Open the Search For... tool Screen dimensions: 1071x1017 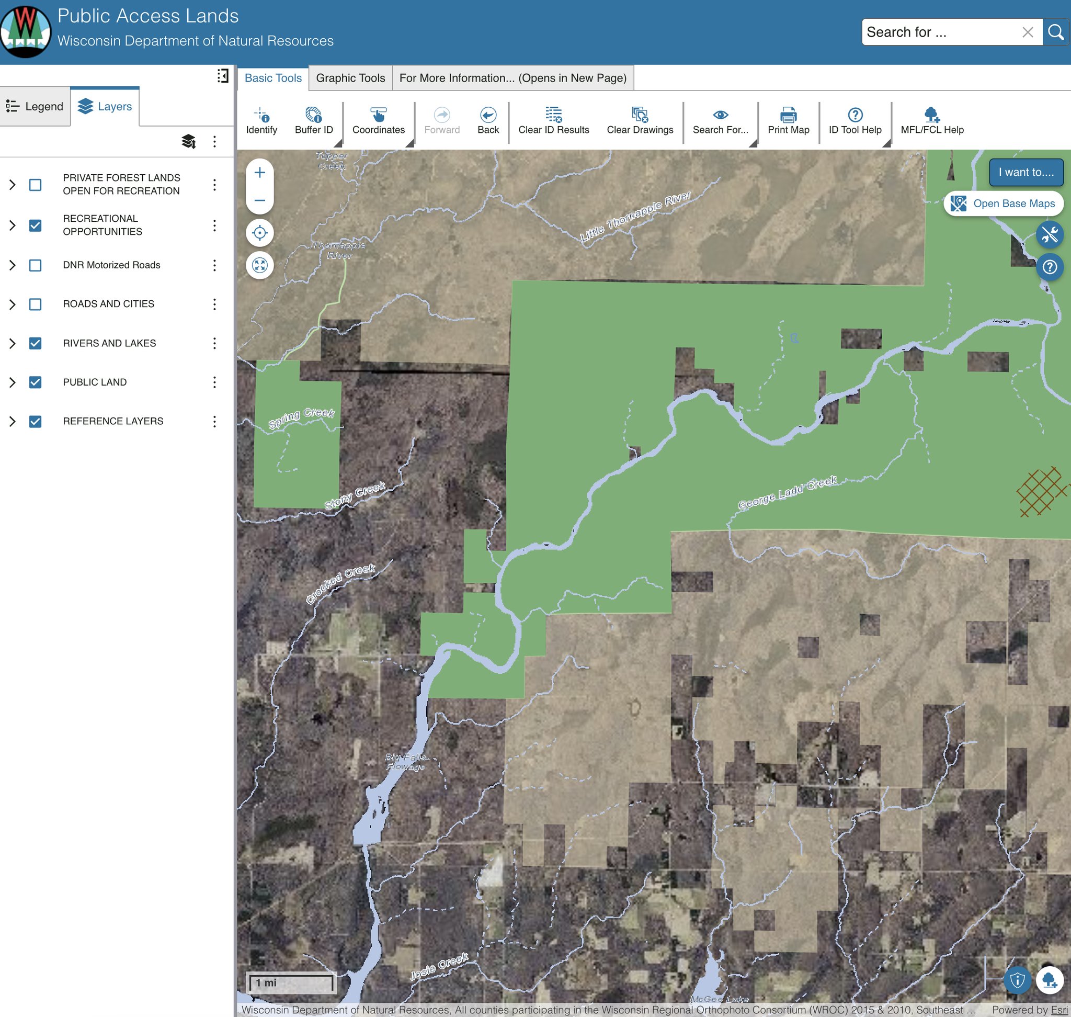pyautogui.click(x=720, y=120)
